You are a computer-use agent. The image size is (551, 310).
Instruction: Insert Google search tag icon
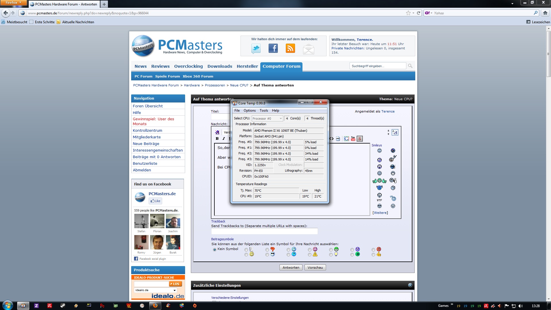(x=346, y=139)
